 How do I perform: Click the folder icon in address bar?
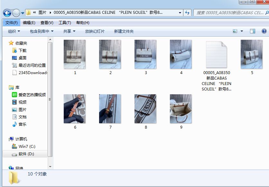(29, 13)
